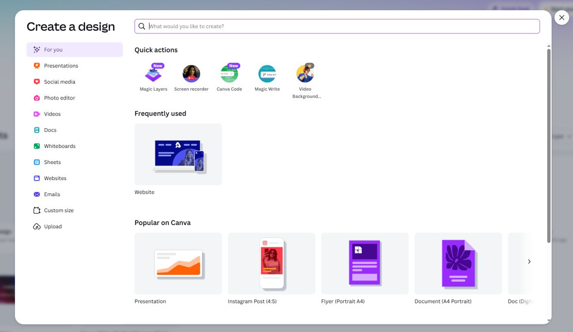573x332 pixels.
Task: Click the Custom size icon
Action: pos(36,211)
